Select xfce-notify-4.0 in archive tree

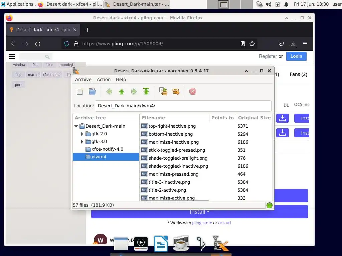[x=107, y=149]
